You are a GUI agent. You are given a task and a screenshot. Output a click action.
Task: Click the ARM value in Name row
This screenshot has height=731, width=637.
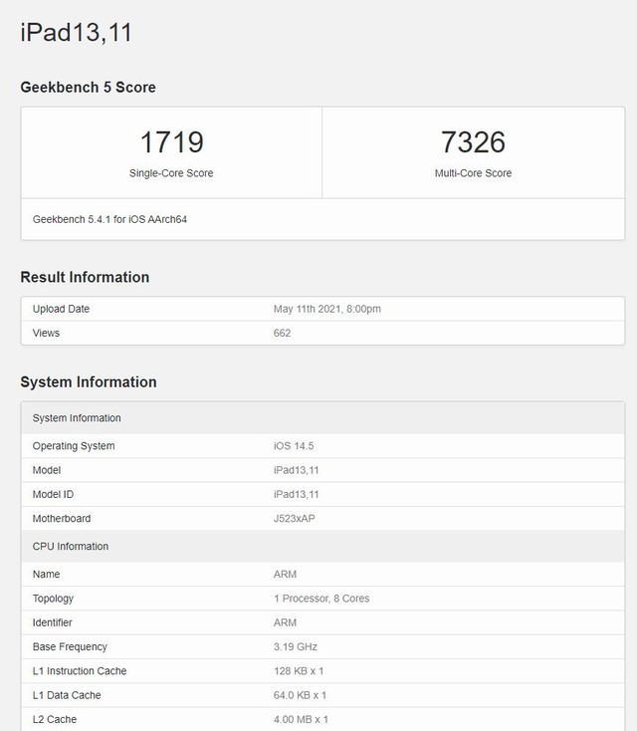pyautogui.click(x=285, y=574)
